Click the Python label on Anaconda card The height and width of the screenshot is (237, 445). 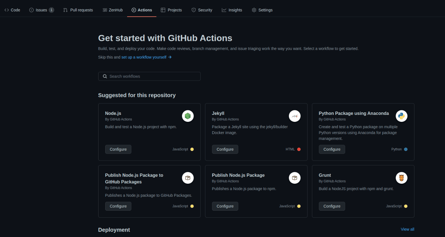click(396, 149)
